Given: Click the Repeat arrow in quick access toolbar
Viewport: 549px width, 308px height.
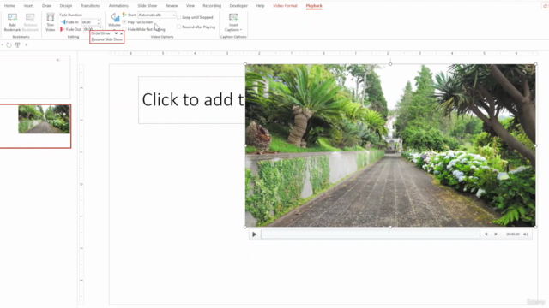Looking at the screenshot, I should point(9,45).
